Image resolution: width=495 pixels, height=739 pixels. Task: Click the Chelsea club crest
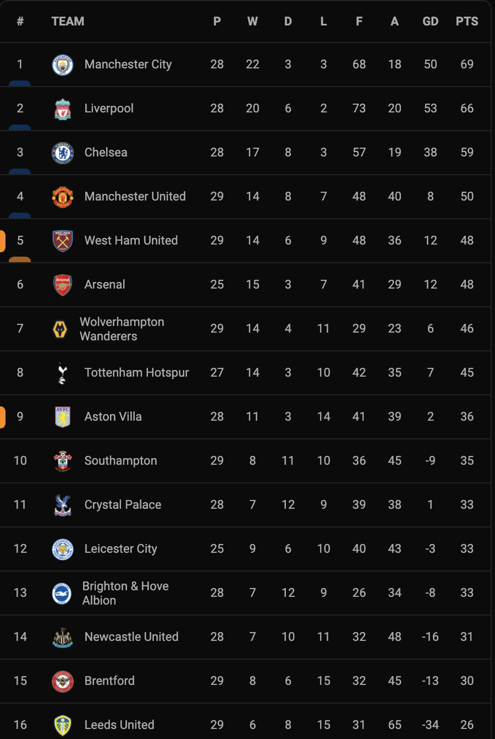(63, 152)
